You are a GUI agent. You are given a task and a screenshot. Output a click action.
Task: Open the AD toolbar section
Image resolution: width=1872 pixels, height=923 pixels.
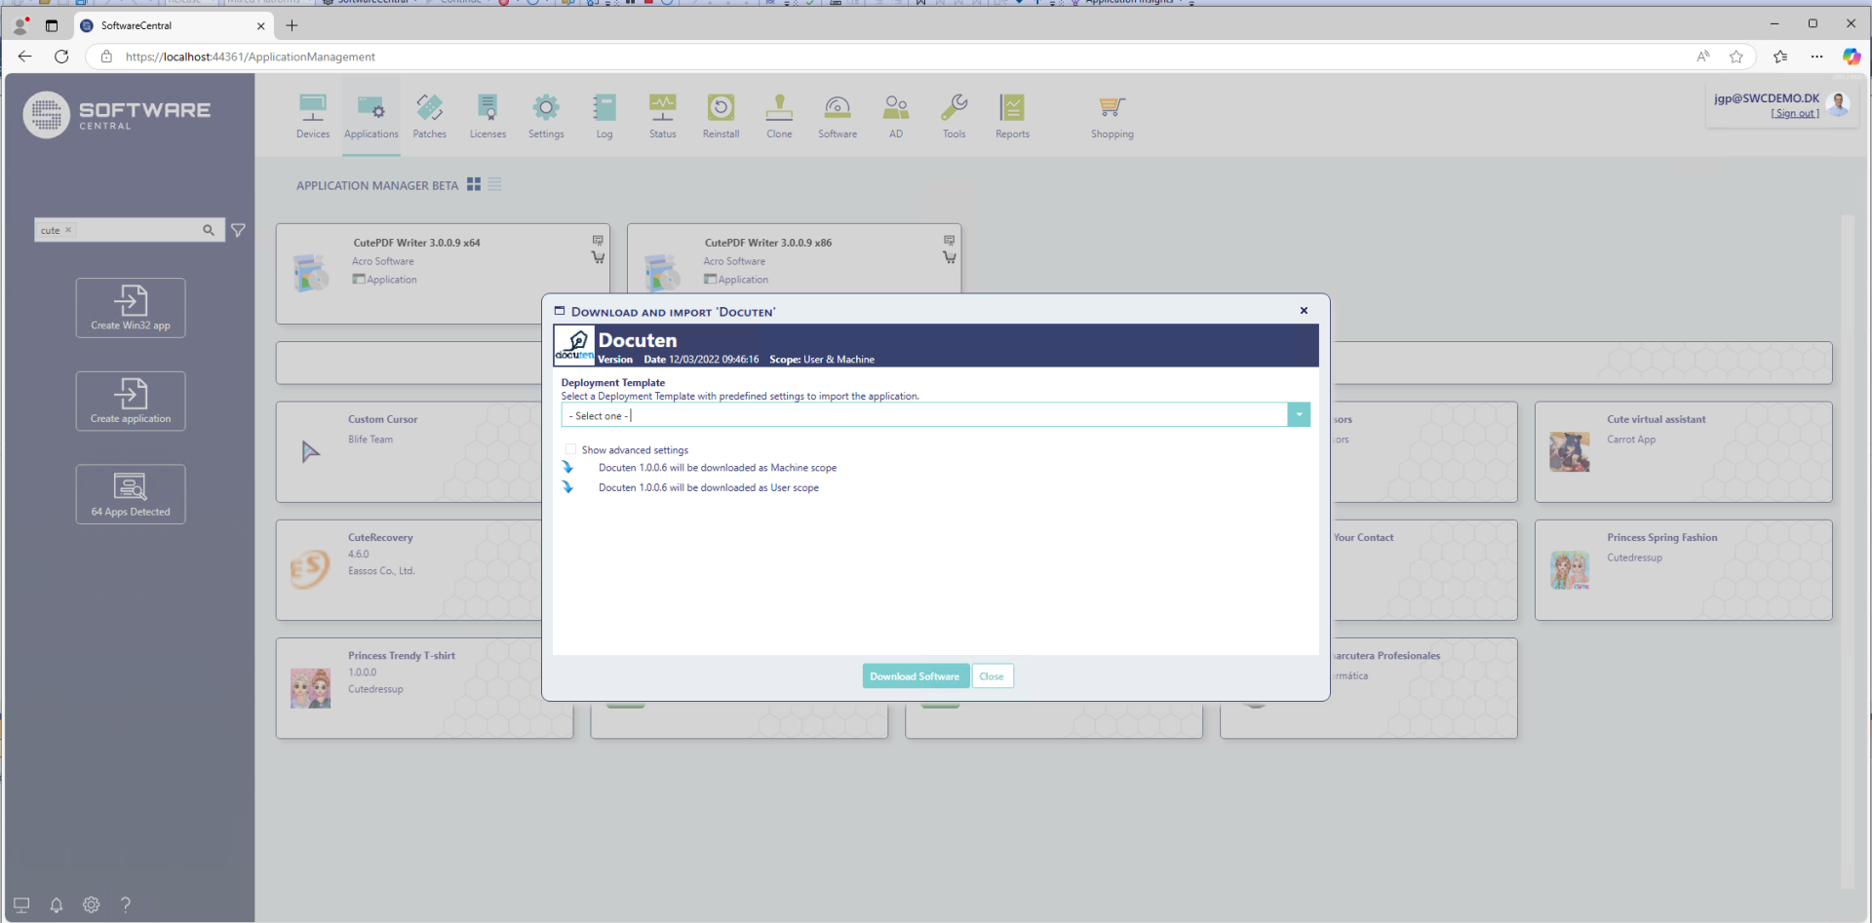896,116
